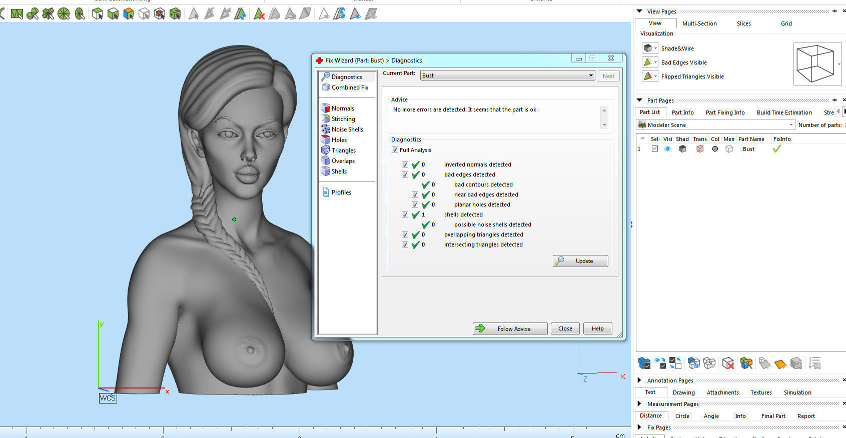Click the Follow Advice button
Image resolution: width=846 pixels, height=438 pixels.
click(510, 328)
